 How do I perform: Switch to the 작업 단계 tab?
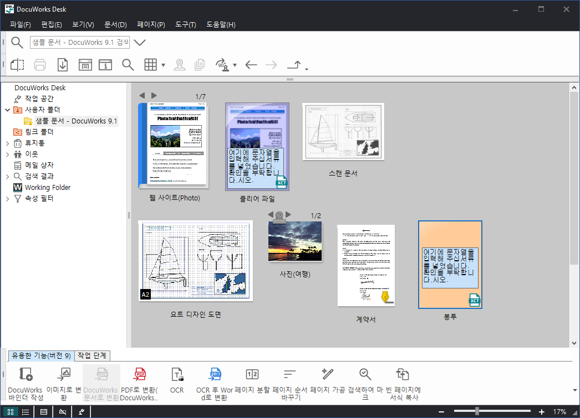[x=92, y=355]
